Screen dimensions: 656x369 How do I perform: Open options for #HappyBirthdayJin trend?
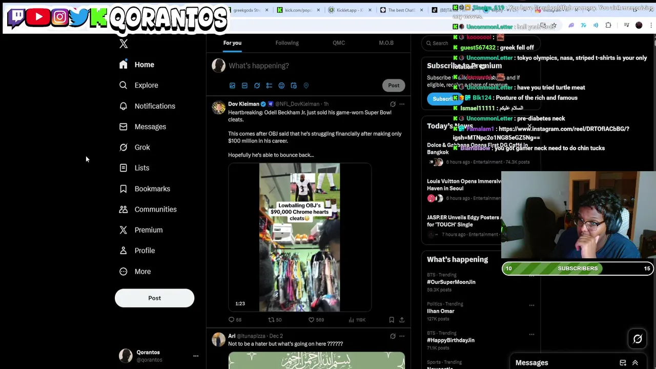531,334
